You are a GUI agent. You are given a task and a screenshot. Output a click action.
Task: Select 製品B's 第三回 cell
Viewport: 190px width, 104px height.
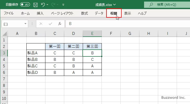click(x=92, y=60)
